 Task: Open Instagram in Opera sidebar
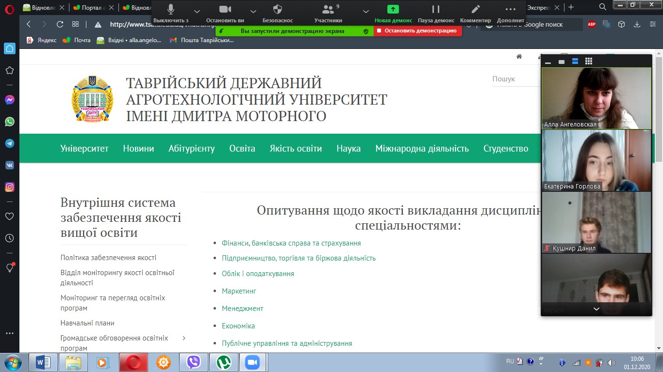coord(10,187)
